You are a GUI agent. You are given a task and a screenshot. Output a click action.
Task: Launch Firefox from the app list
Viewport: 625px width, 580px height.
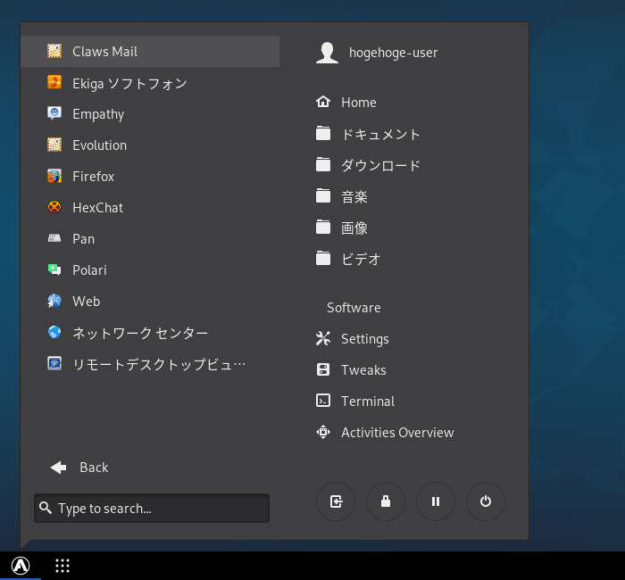tap(150, 176)
